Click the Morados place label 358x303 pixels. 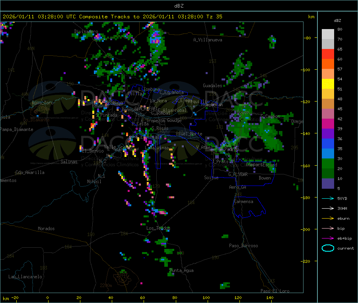(x=46, y=229)
